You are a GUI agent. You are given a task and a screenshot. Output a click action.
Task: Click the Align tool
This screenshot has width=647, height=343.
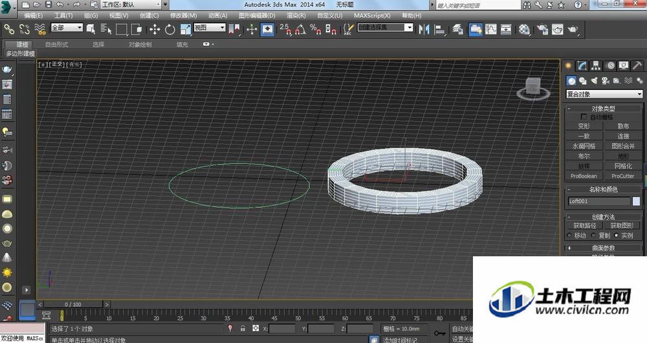pyautogui.click(x=440, y=29)
